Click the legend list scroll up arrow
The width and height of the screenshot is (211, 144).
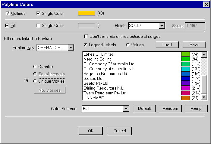click(x=204, y=55)
